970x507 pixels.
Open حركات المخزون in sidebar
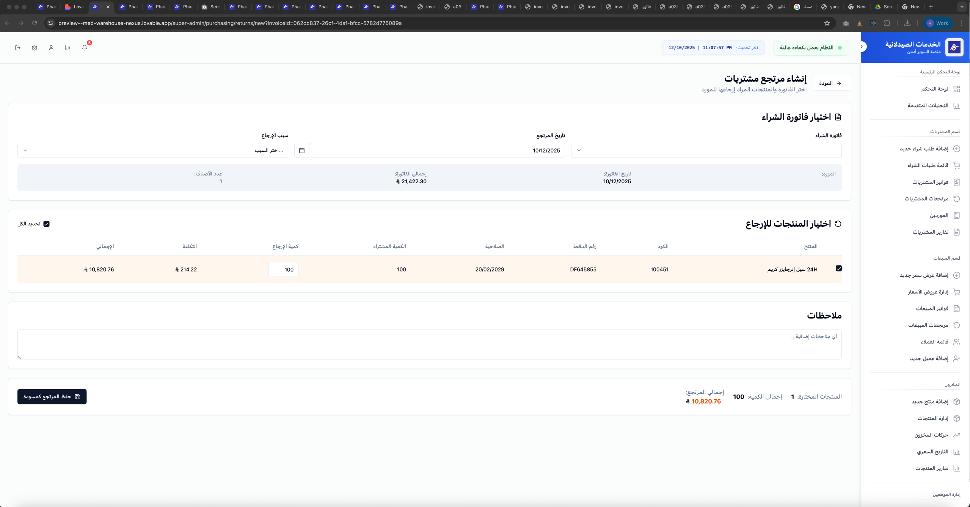click(x=937, y=435)
